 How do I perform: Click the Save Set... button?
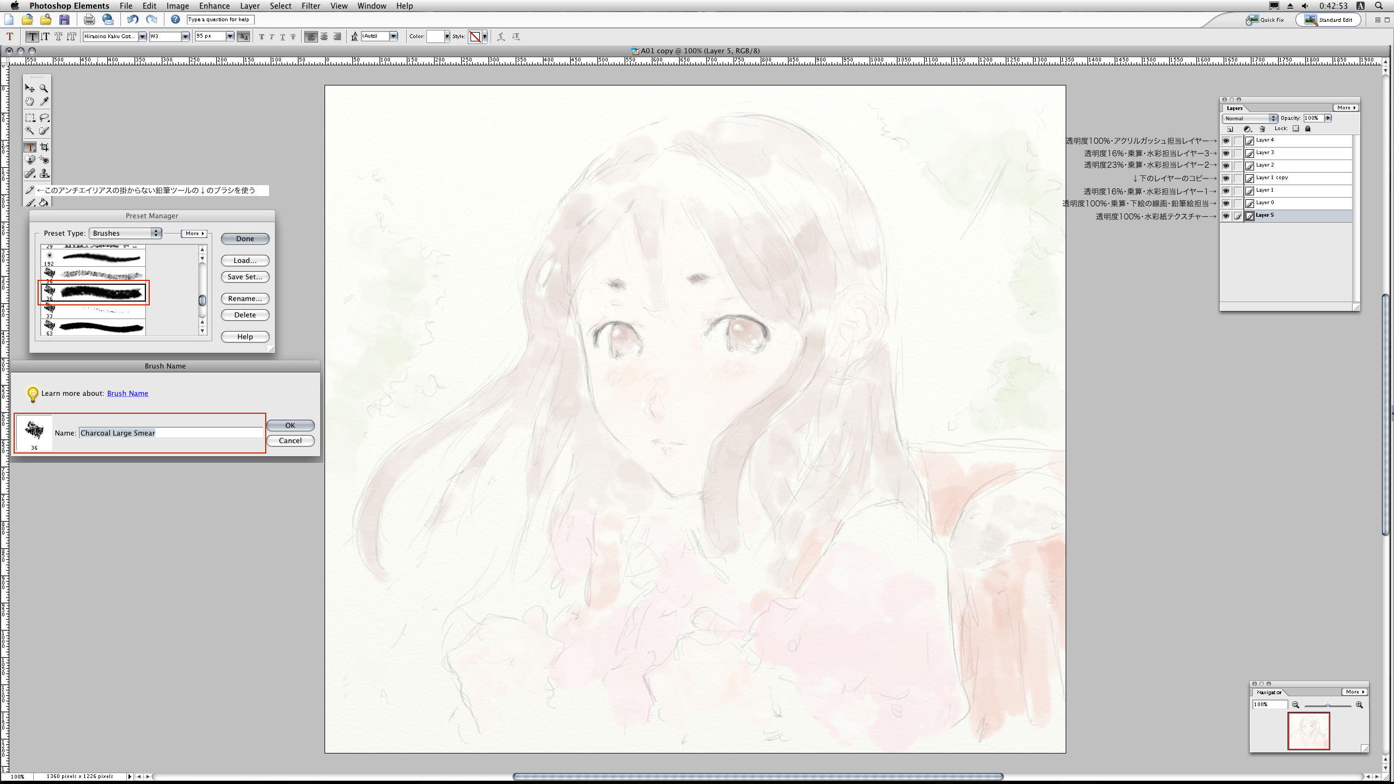click(245, 277)
